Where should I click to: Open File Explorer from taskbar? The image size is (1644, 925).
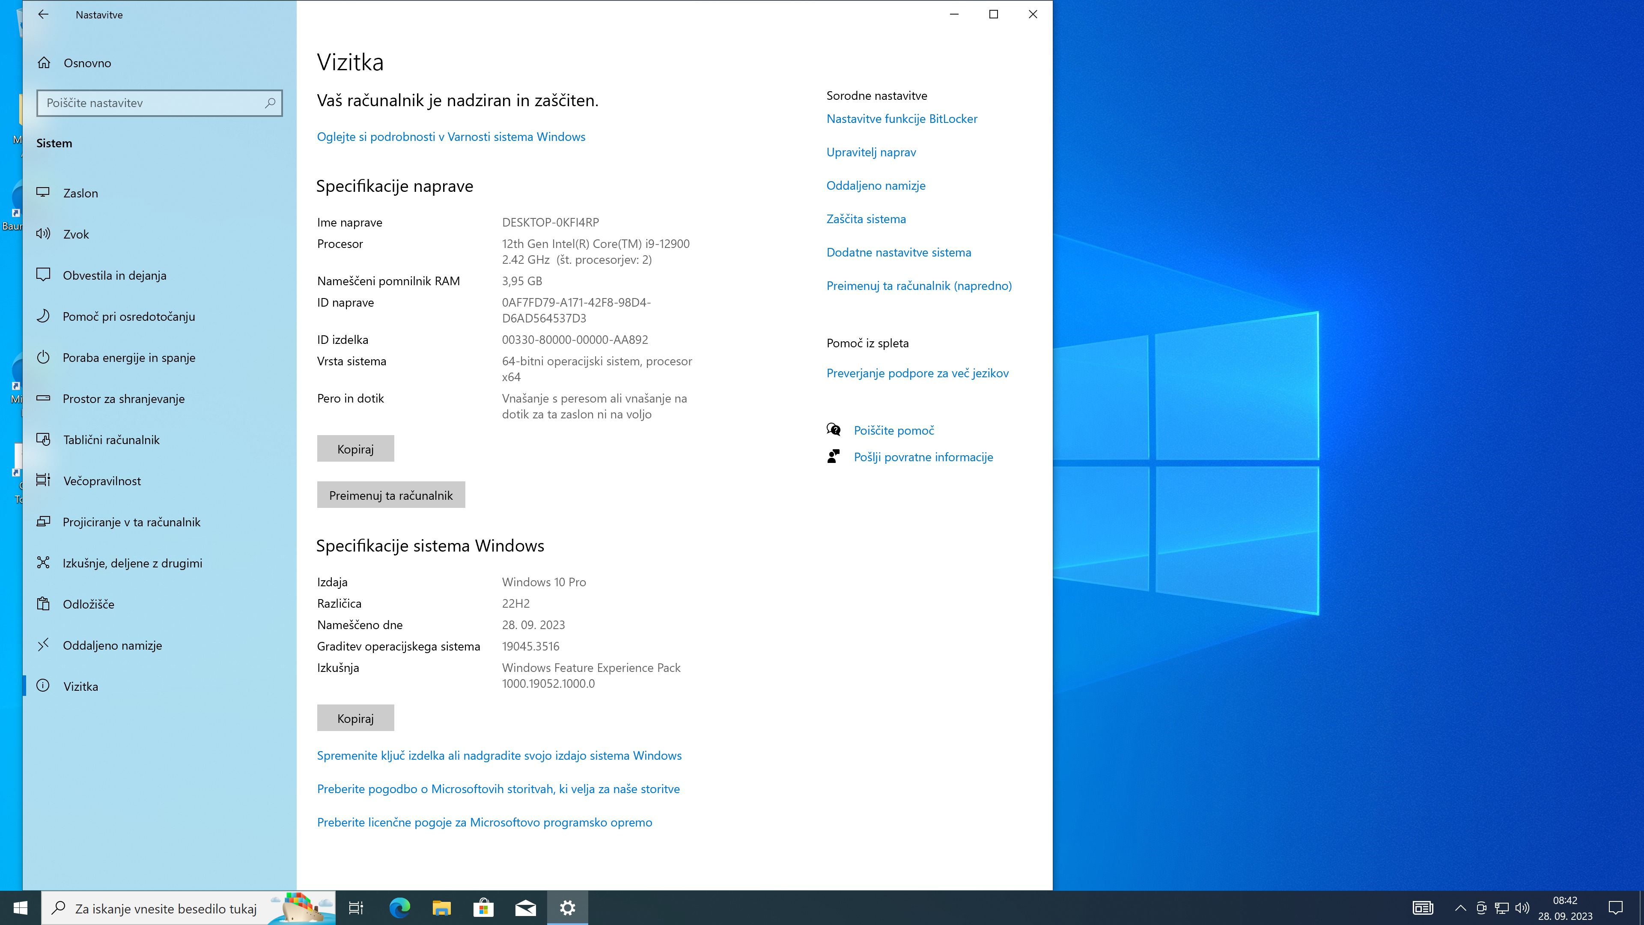coord(441,908)
